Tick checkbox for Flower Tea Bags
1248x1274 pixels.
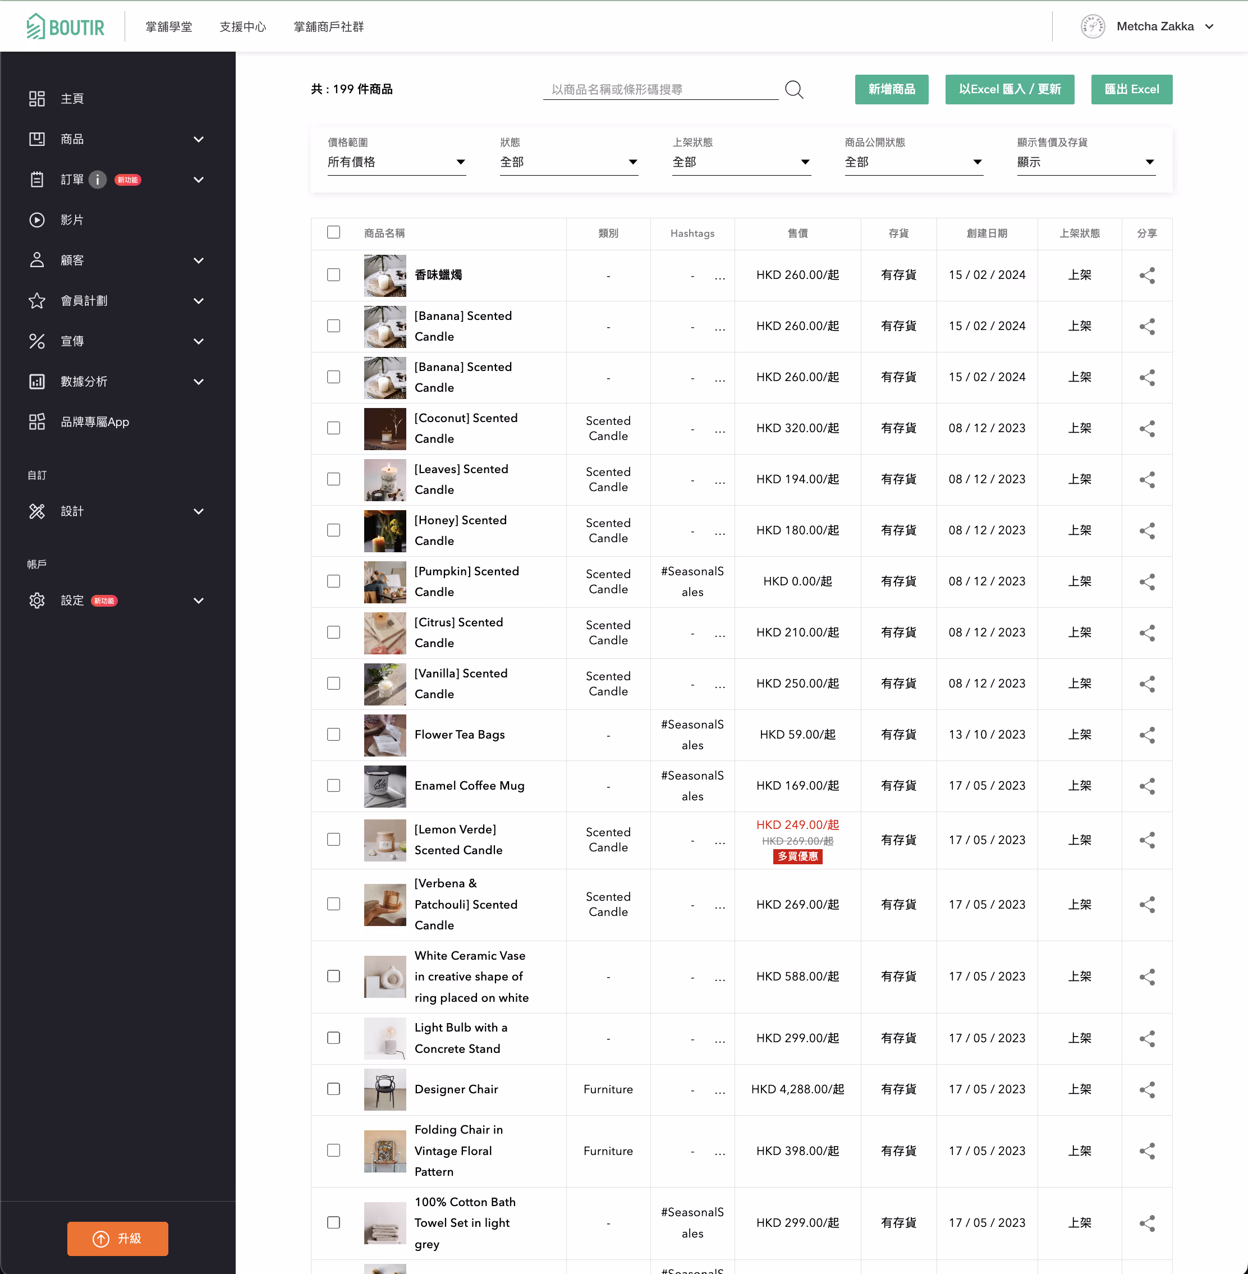pos(334,734)
